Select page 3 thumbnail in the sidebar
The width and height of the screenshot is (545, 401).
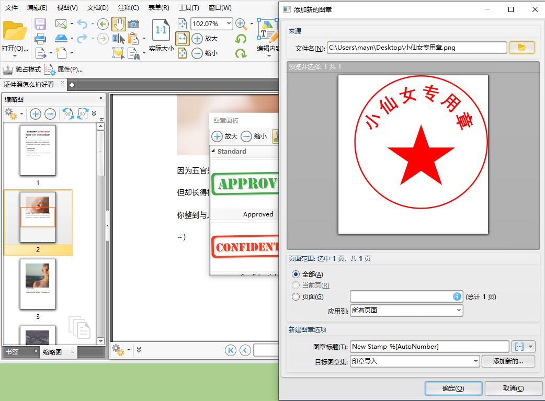38,284
